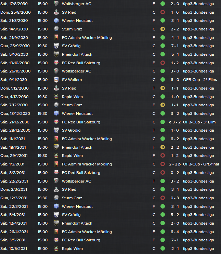Viewport: 221px width, 254px height.
Task: Open the 6 - 0 result against SV Wallern
Action: point(175,80)
